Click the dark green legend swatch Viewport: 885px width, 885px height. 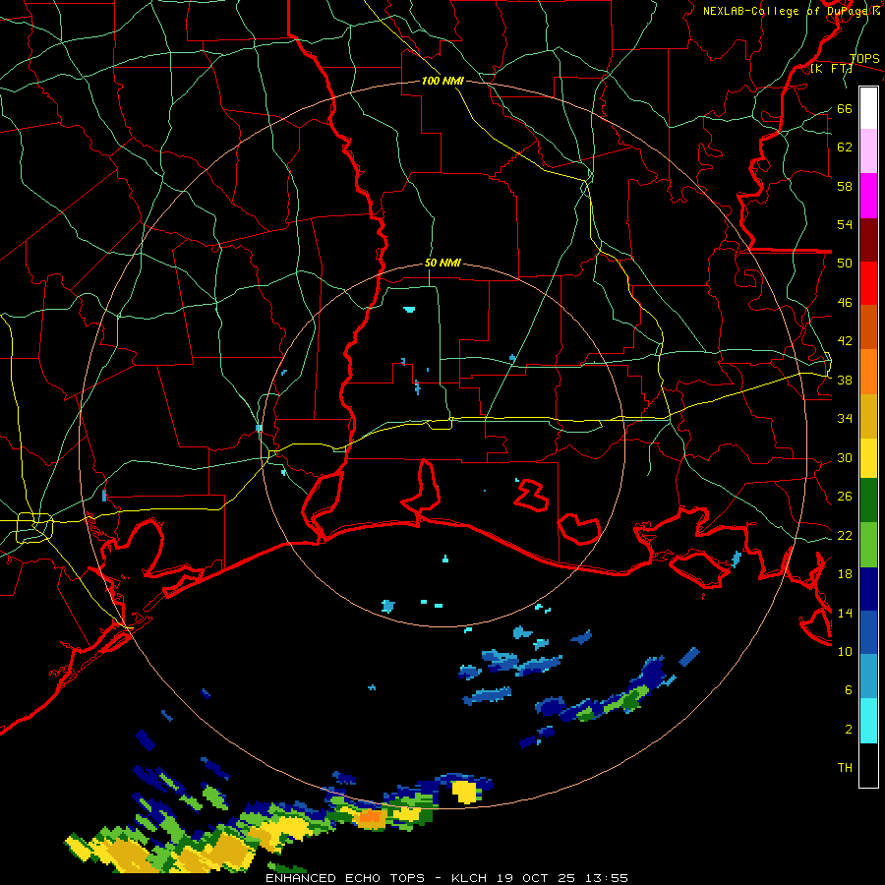[868, 501]
